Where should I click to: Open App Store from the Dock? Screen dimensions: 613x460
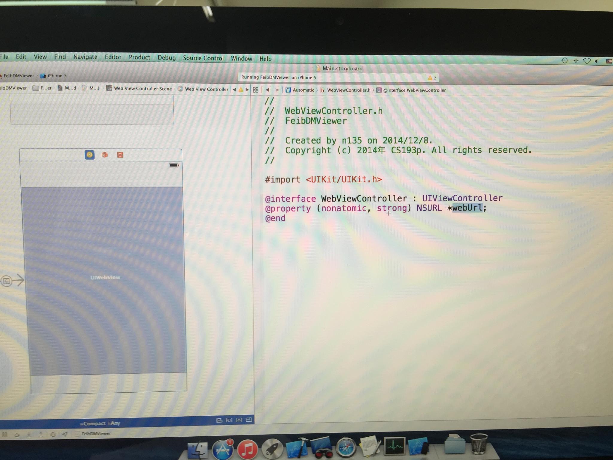(222, 449)
